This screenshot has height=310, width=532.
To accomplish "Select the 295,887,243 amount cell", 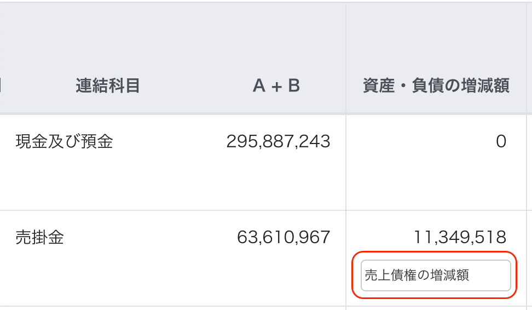I will point(278,142).
